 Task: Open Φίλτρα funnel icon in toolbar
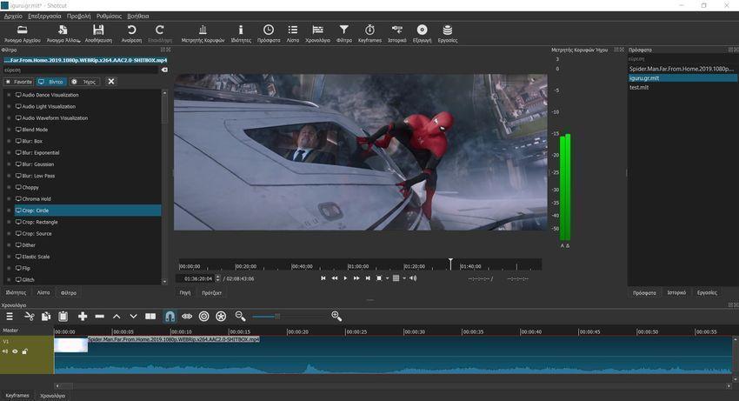click(x=344, y=30)
